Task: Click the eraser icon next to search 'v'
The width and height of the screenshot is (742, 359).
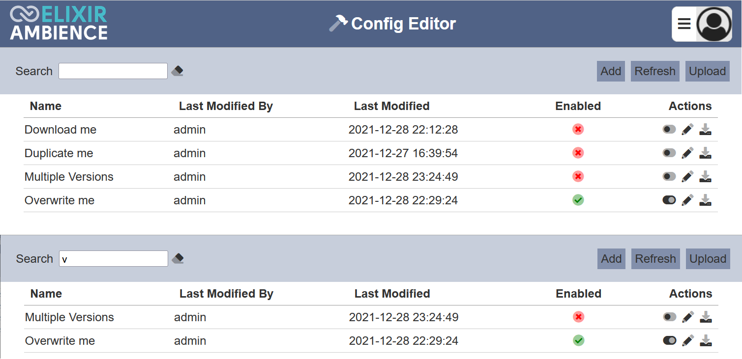Action: pyautogui.click(x=178, y=259)
